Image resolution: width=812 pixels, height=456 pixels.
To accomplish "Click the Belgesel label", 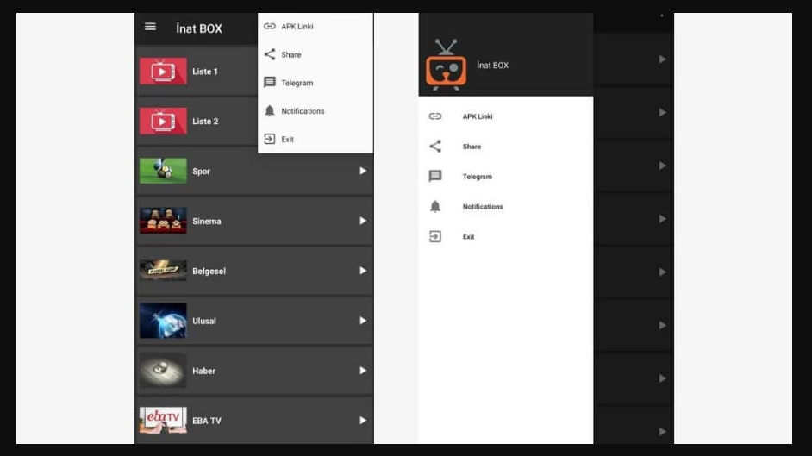I will [x=209, y=272].
